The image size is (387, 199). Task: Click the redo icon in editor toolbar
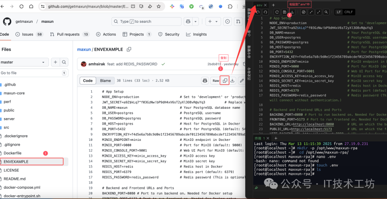click(266, 12)
